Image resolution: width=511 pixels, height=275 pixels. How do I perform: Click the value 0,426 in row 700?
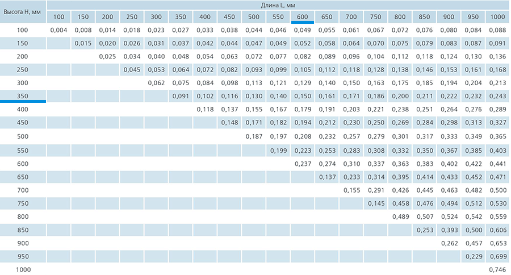[x=400, y=190]
